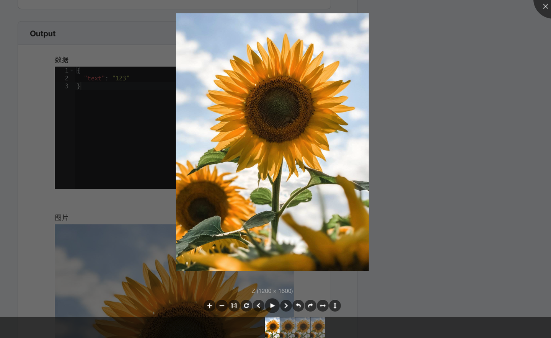Rotate the image left
Screen dimensions: 551x338
click(x=298, y=305)
